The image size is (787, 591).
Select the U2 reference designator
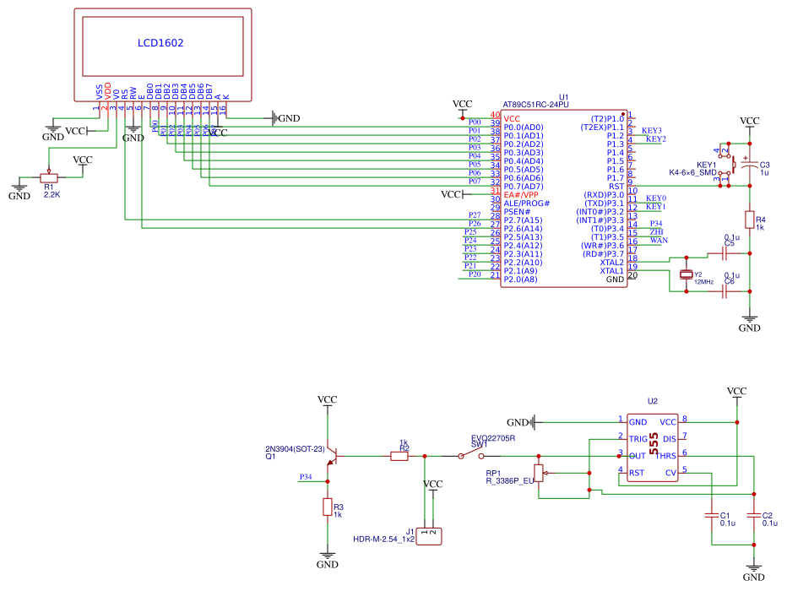coord(653,401)
